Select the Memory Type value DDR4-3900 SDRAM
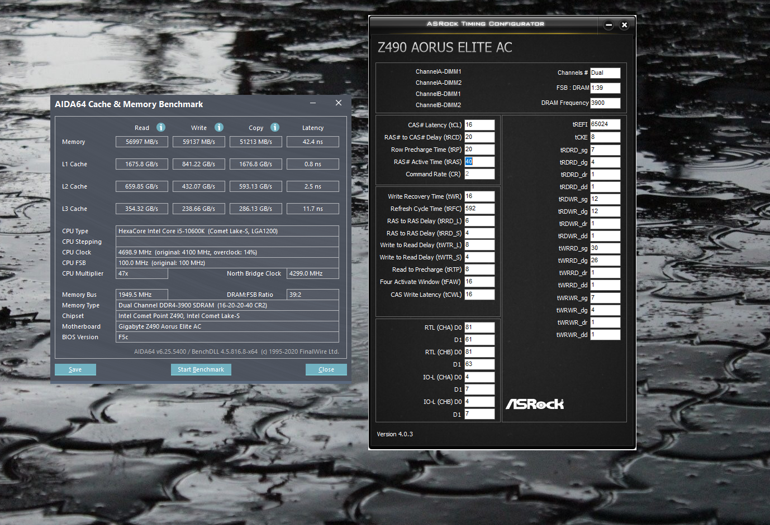This screenshot has width=770, height=525. (x=227, y=305)
